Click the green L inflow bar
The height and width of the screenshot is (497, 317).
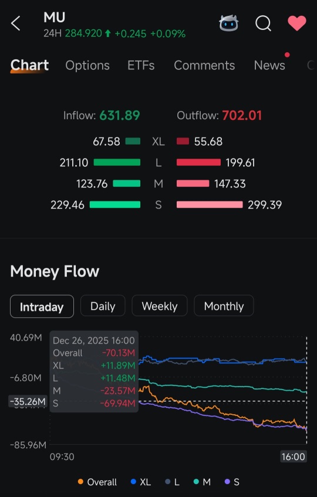coord(117,163)
